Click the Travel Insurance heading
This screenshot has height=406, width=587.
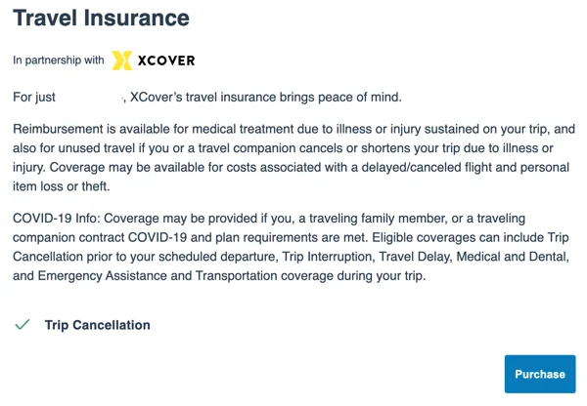point(101,18)
